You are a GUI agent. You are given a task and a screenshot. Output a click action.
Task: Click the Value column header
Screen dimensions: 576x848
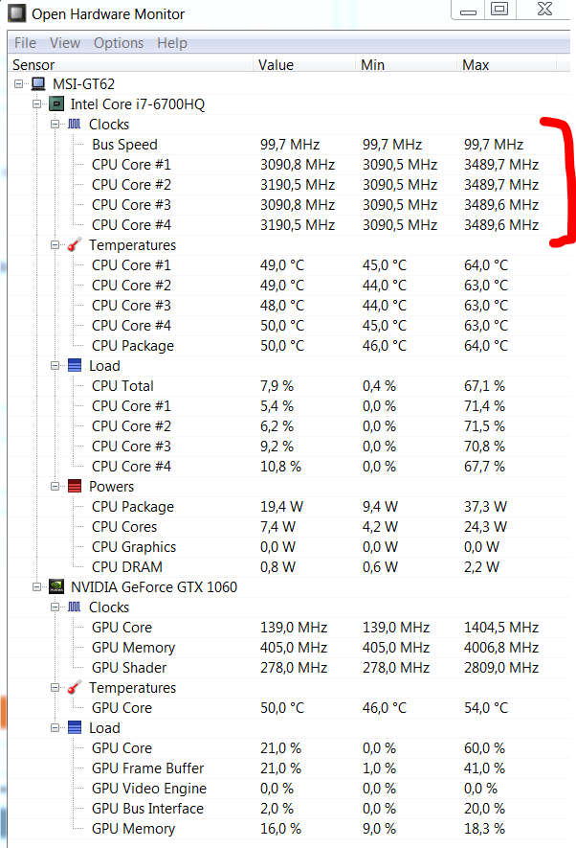point(304,65)
